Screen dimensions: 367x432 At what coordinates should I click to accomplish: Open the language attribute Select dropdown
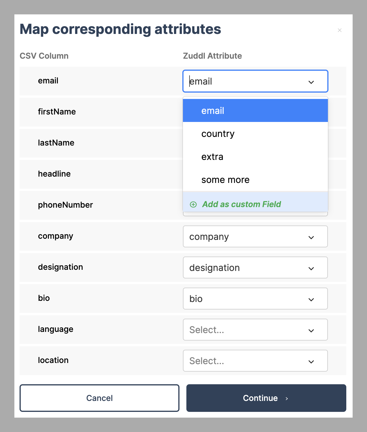255,330
